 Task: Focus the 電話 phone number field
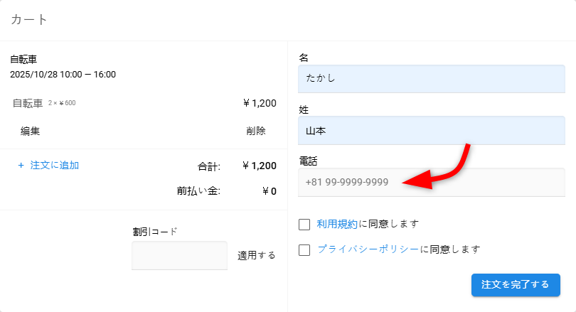432,182
